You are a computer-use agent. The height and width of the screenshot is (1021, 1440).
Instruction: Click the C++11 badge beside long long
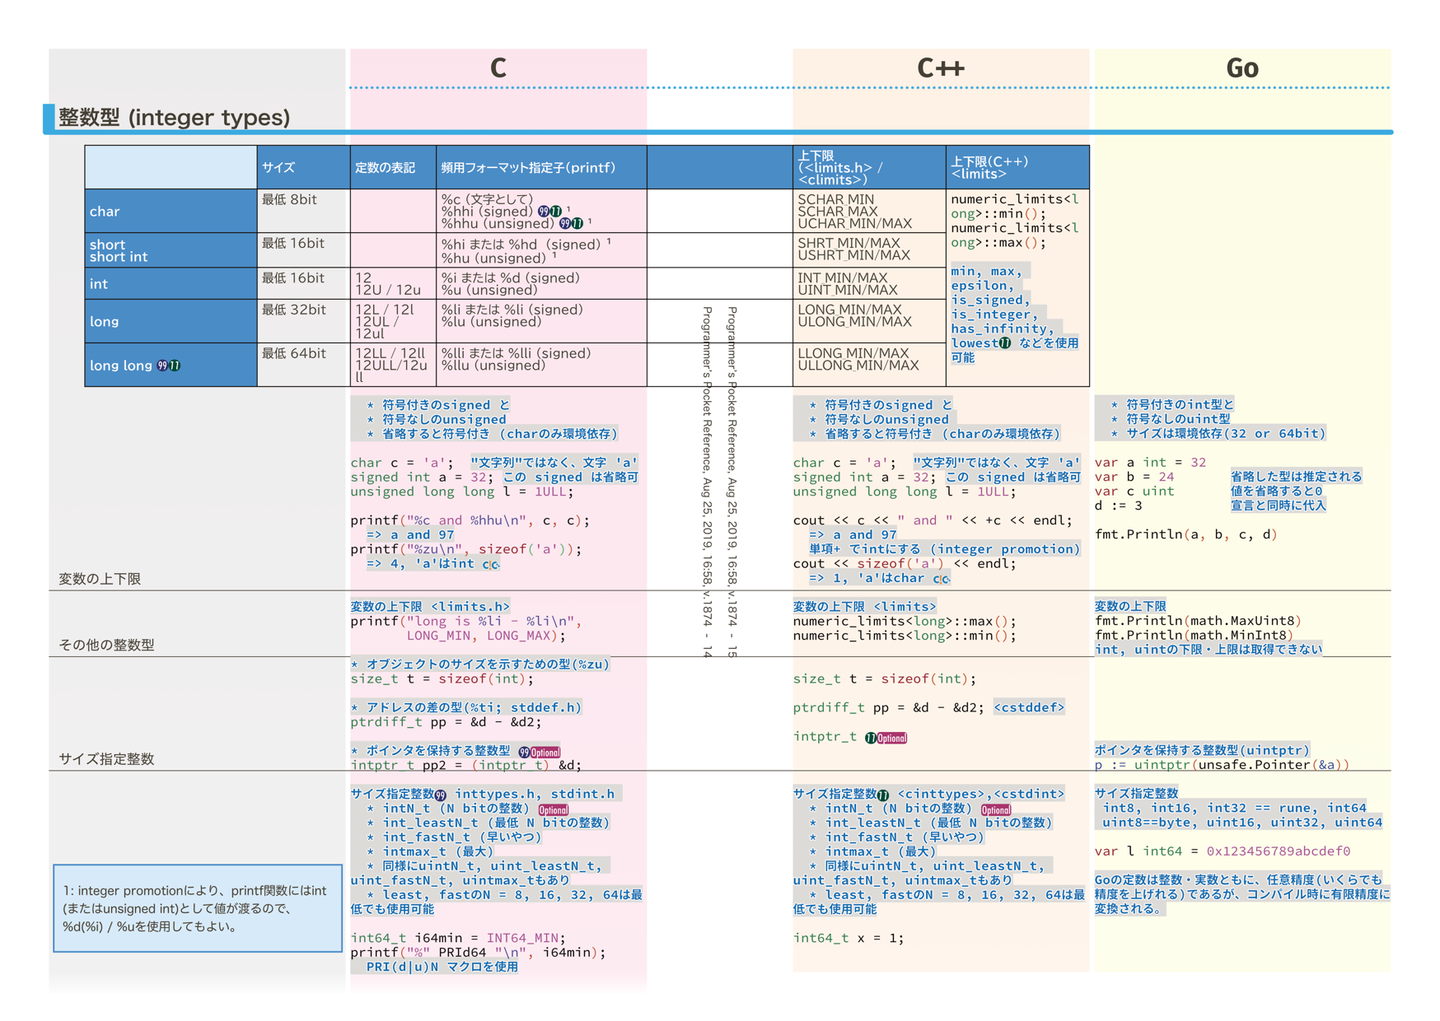click(175, 366)
